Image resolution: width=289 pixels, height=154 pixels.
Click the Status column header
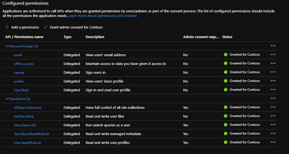[227, 37]
